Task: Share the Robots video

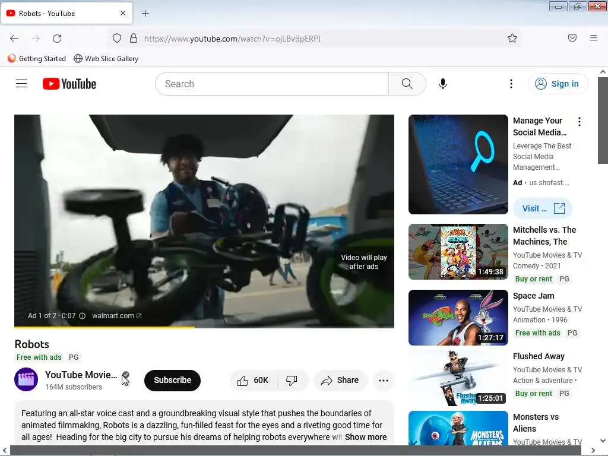Action: point(340,381)
